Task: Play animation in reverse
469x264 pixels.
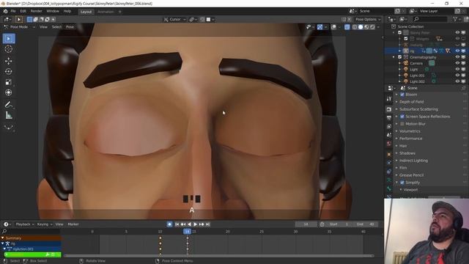Action: (189, 224)
